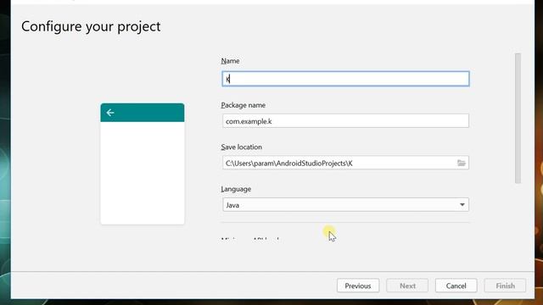The width and height of the screenshot is (543, 305).
Task: Expand the Language dropdown arrow
Action: click(462, 205)
